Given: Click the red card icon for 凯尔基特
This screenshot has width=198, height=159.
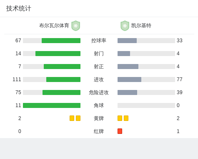Looking at the screenshot, I should [x=120, y=131].
